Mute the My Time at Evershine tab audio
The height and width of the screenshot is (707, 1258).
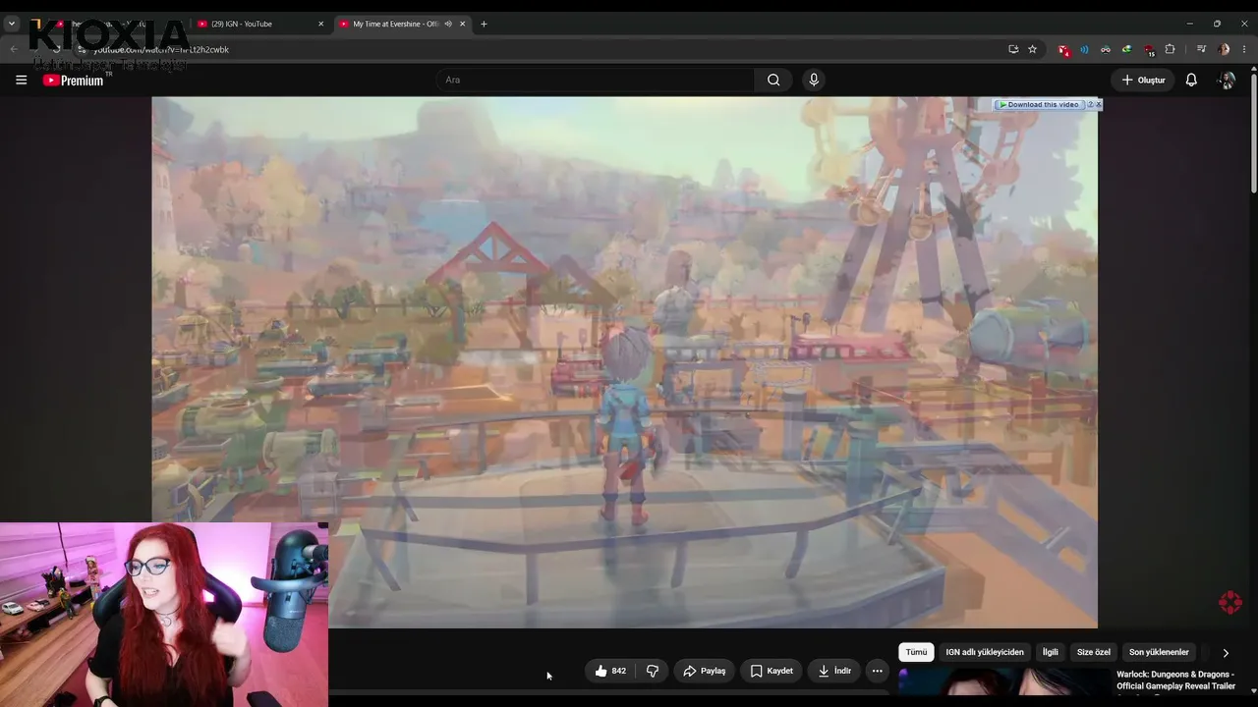pos(448,24)
